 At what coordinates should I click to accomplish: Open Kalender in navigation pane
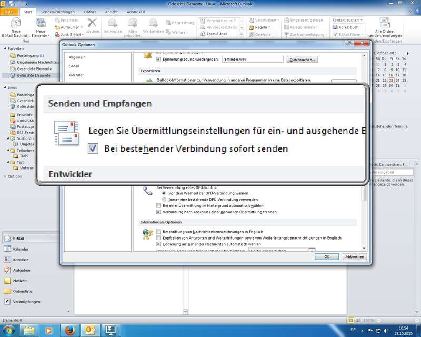click(x=16, y=249)
